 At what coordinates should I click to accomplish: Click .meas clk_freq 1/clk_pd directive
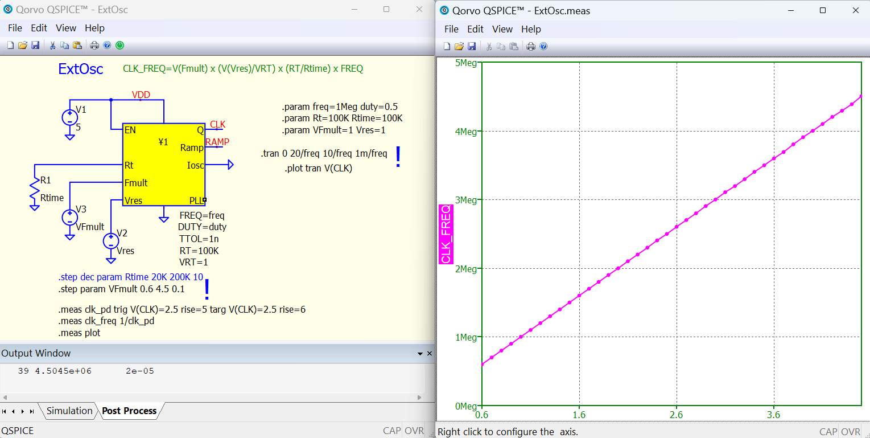click(x=106, y=321)
